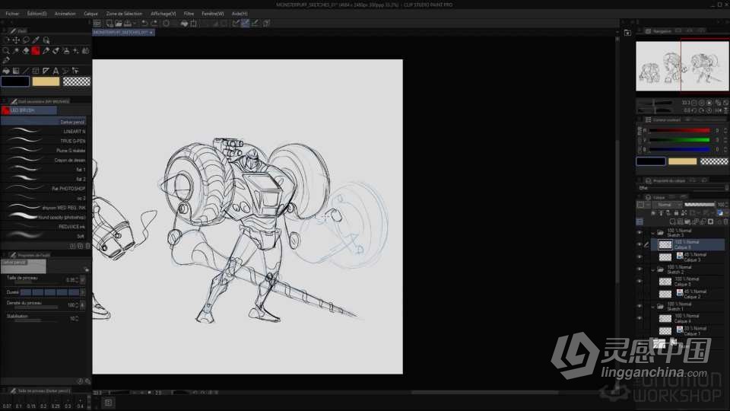Viewport: 730px width, 411px height.
Task: Click the New document toolbar icon
Action: (x=109, y=24)
